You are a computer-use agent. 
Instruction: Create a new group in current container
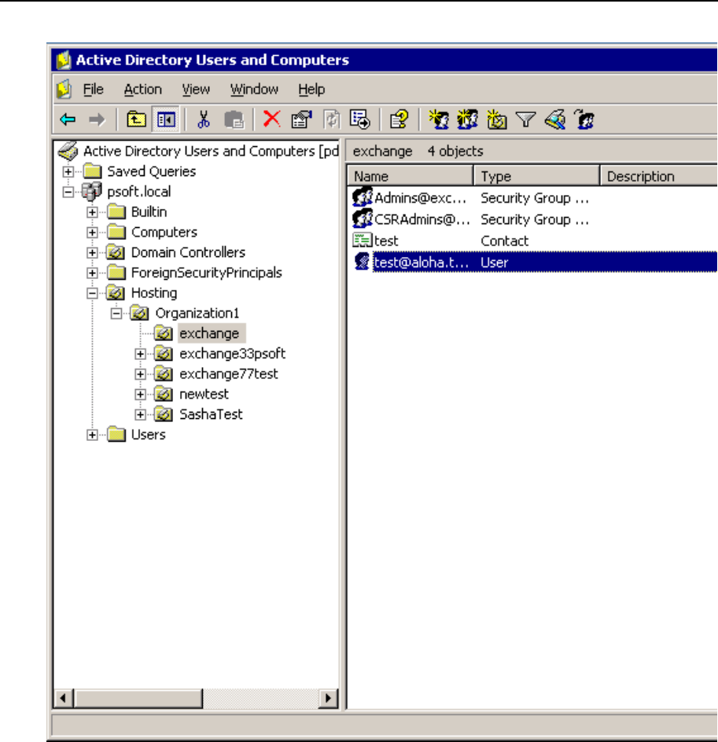click(468, 119)
